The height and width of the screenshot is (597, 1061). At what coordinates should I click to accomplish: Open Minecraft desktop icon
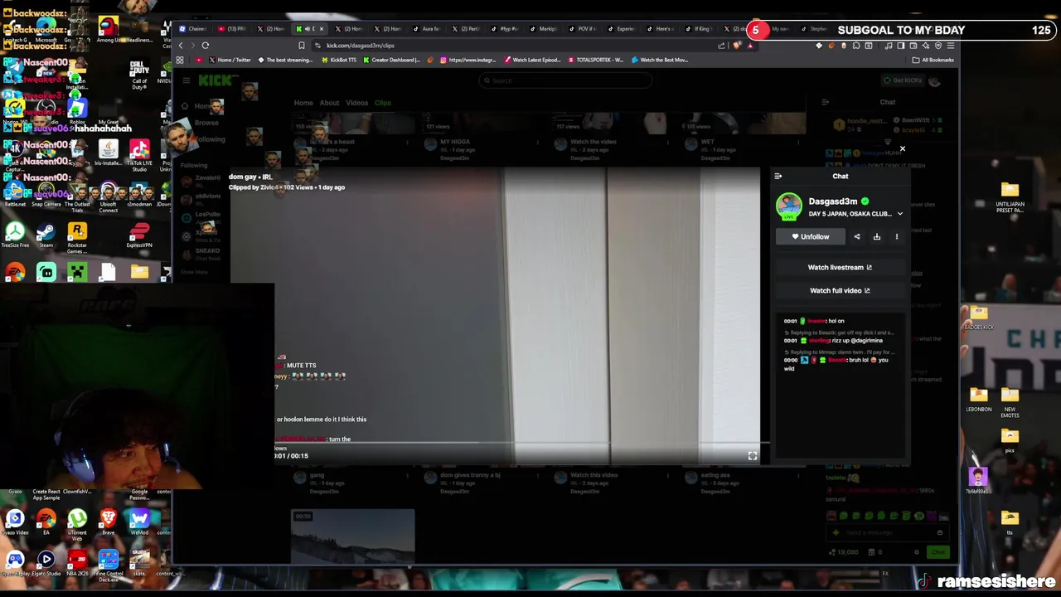[77, 272]
